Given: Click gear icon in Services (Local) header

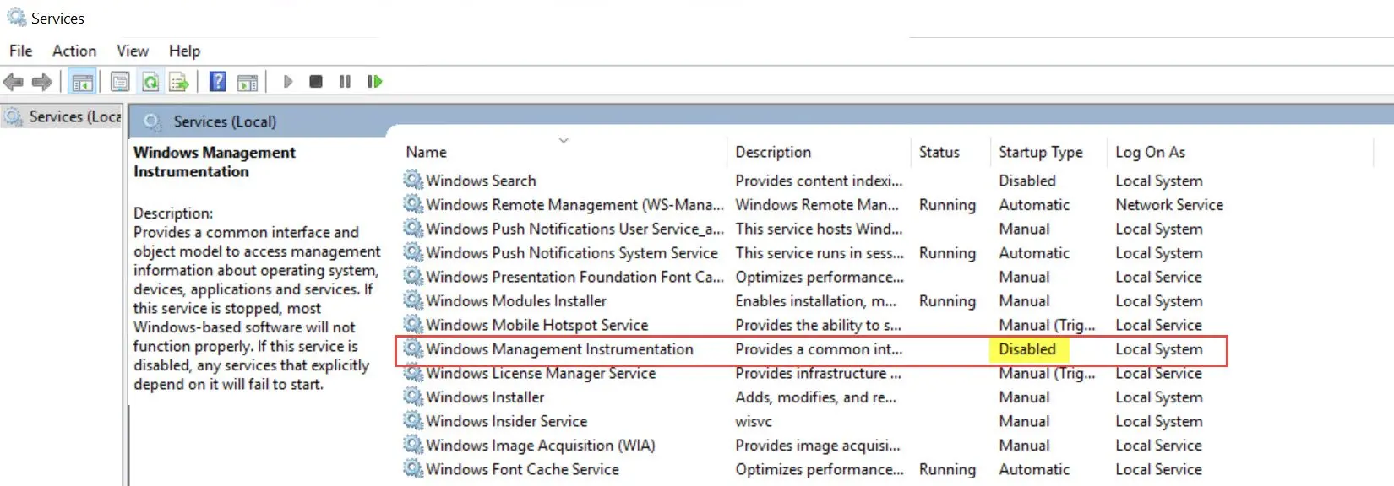Looking at the screenshot, I should click(x=152, y=121).
